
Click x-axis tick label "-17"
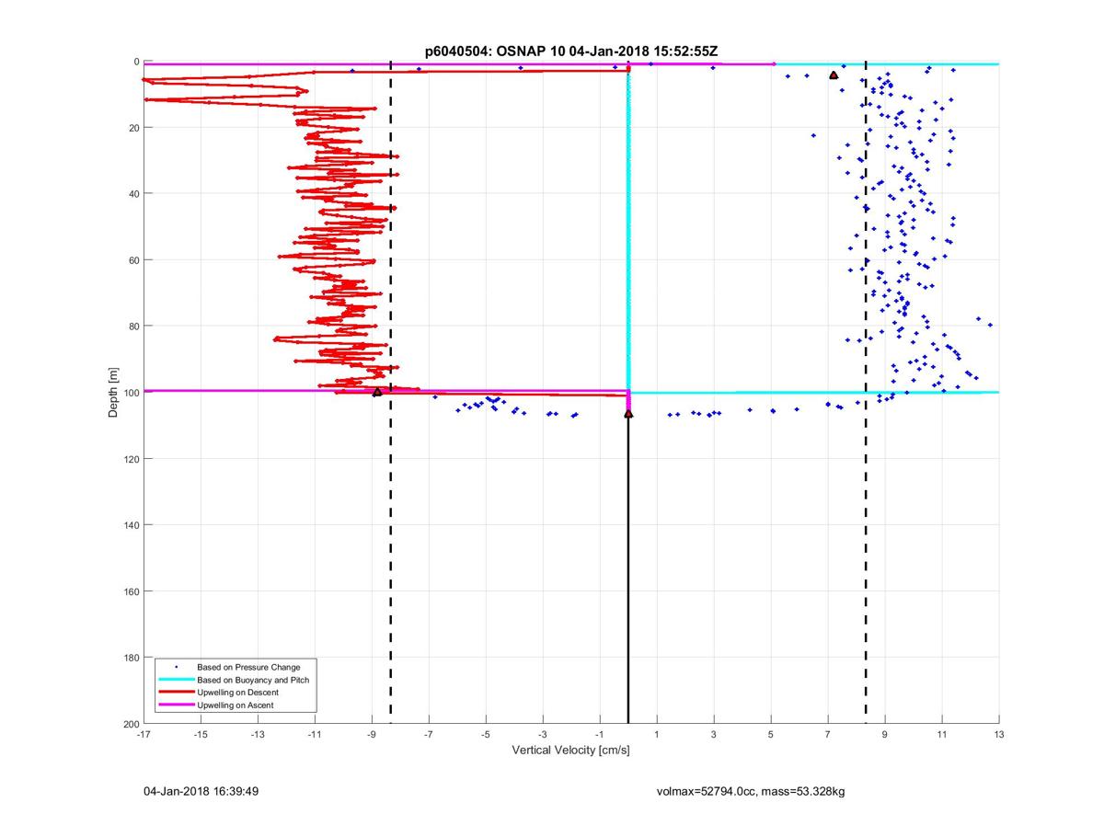[x=144, y=735]
